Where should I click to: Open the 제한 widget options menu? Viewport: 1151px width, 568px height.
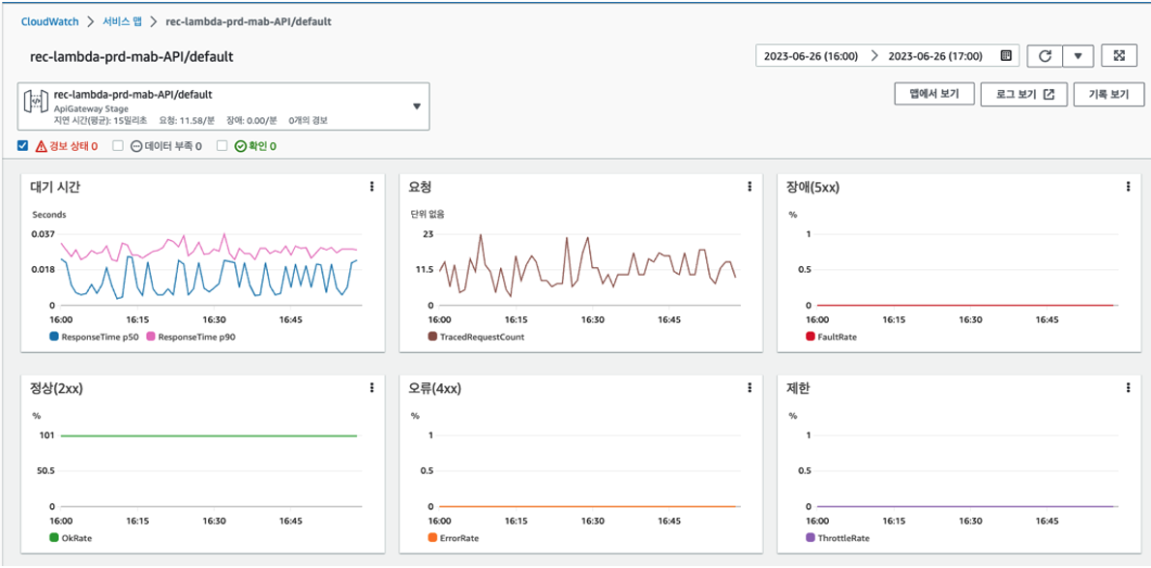1128,388
